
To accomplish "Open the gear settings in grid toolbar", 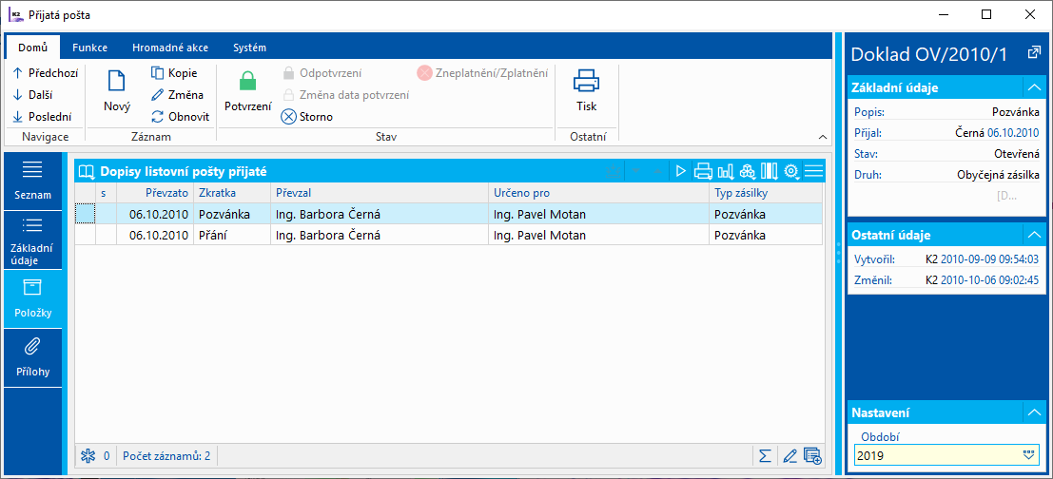I will click(x=791, y=172).
